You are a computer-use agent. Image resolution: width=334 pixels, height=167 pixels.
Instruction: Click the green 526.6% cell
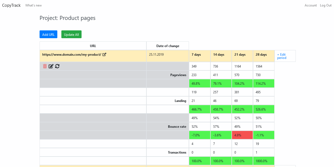(x=264, y=109)
